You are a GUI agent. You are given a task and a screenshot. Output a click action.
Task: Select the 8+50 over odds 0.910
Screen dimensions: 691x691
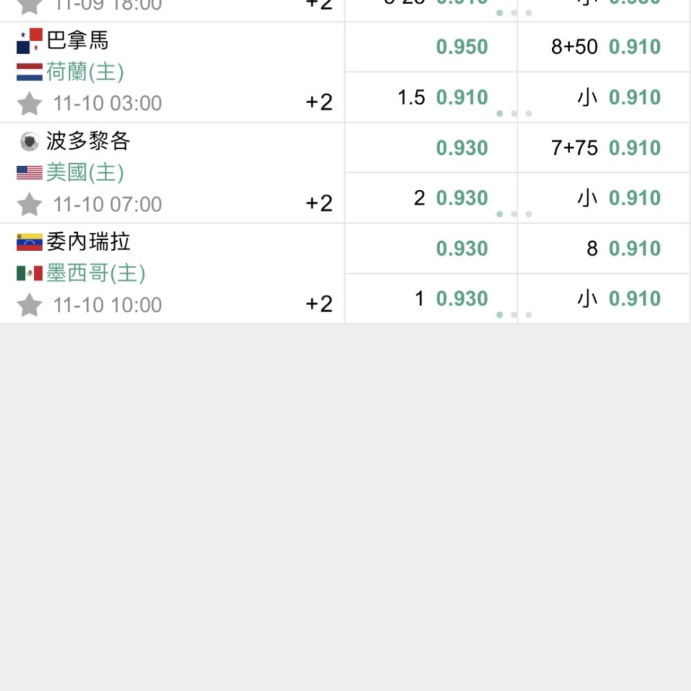[x=603, y=47]
